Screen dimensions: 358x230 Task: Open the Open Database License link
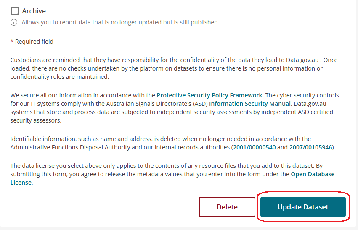[x=313, y=174]
